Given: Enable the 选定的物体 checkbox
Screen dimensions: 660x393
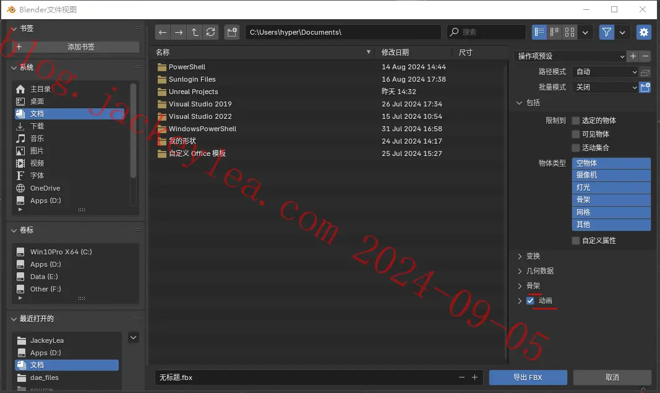Looking at the screenshot, I should [576, 121].
